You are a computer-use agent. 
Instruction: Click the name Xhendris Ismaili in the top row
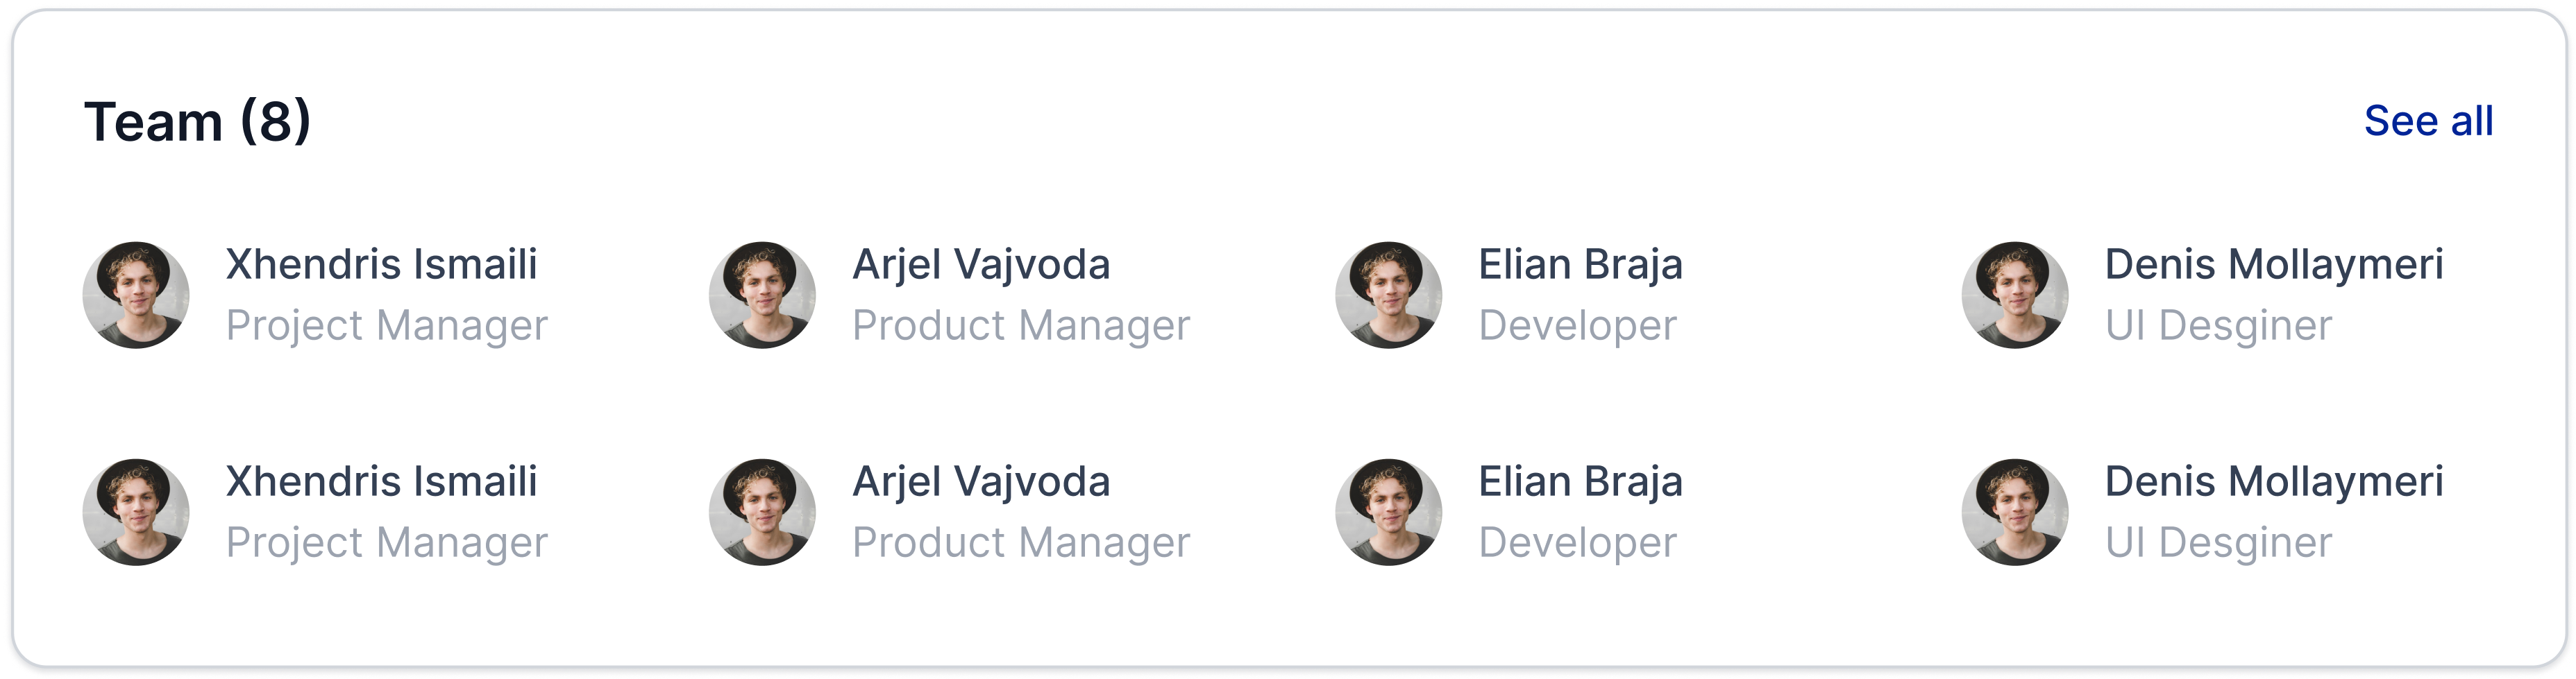click(382, 265)
